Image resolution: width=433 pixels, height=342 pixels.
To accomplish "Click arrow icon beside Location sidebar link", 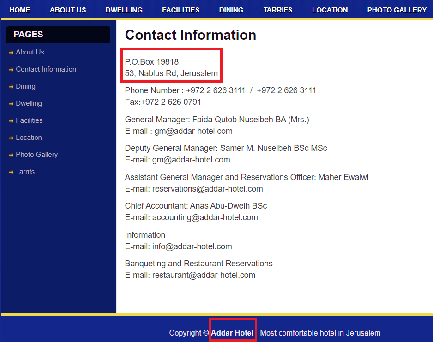I will [x=11, y=138].
